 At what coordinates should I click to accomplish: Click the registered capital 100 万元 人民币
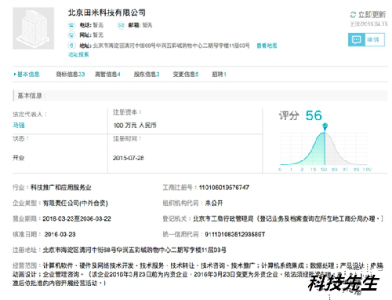[135, 126]
